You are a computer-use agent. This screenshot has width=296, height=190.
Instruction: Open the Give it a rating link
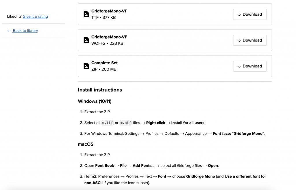[x=35, y=16]
